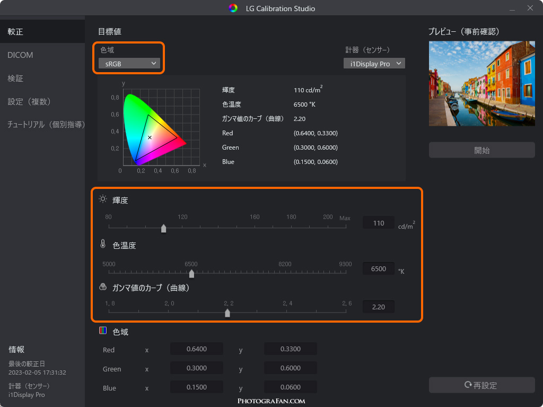Click the Blue x field 0.1500
The image size is (543, 407).
[196, 387]
